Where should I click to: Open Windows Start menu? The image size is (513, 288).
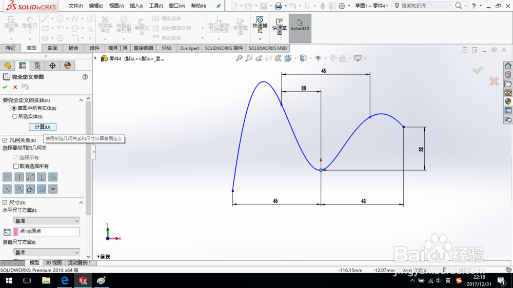click(x=9, y=281)
